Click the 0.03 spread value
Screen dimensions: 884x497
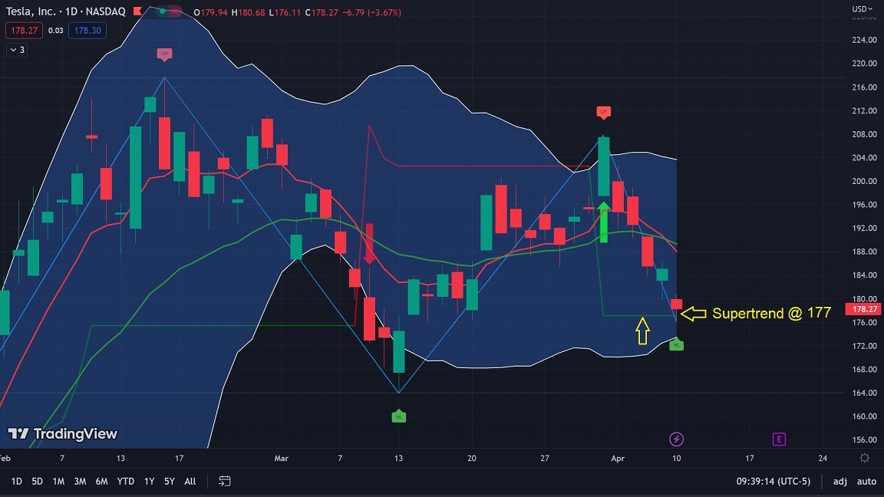55,31
